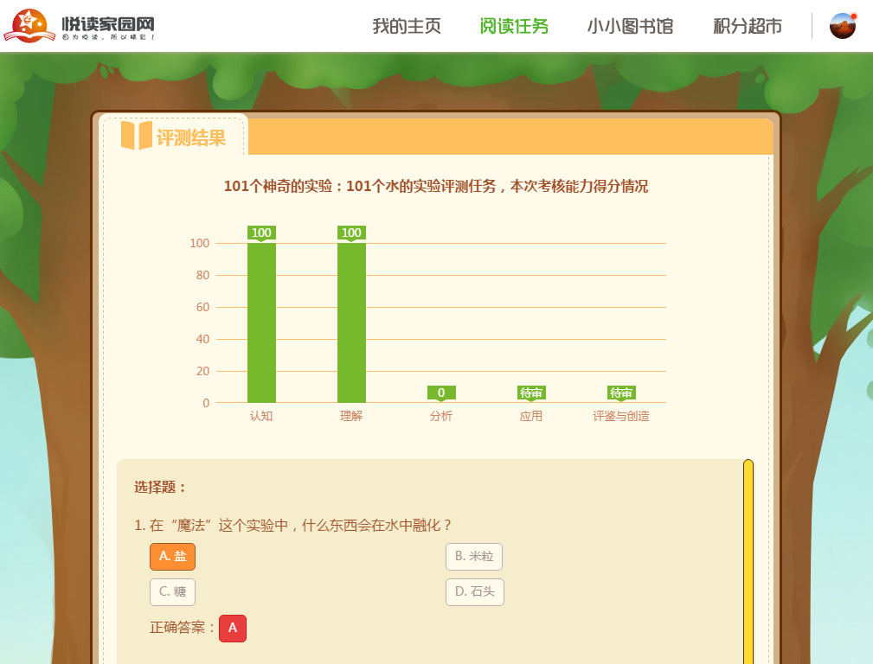
Task: Open 积分超市 from the navigation bar
Action: point(748,26)
